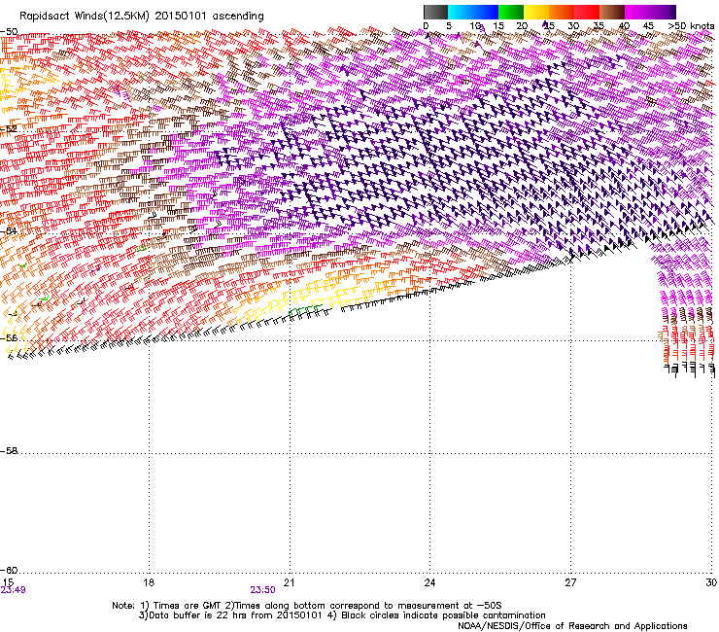Click the 'Data buffer is 22 hrs' note line
The height and width of the screenshot is (632, 719).
click(x=342, y=615)
